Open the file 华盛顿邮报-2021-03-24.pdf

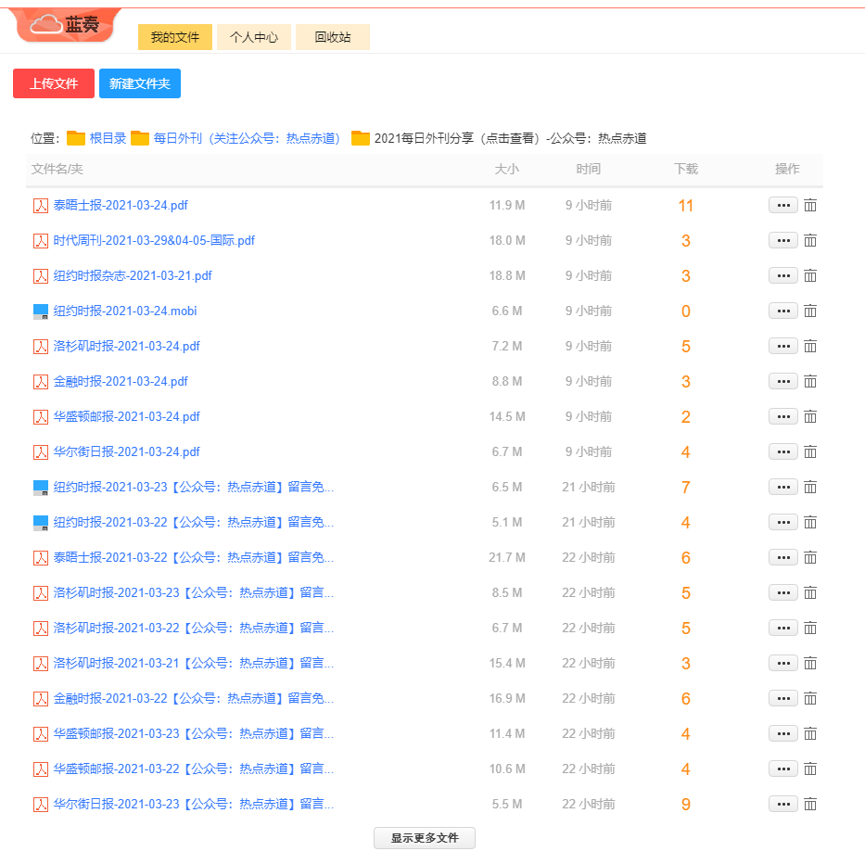[x=126, y=416]
